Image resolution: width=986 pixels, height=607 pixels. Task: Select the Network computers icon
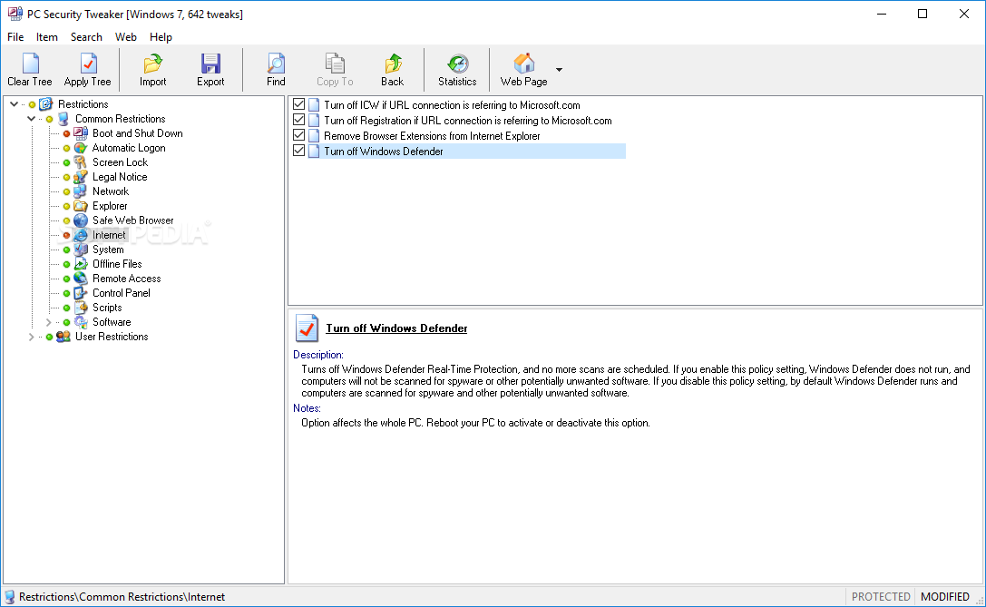pos(81,191)
